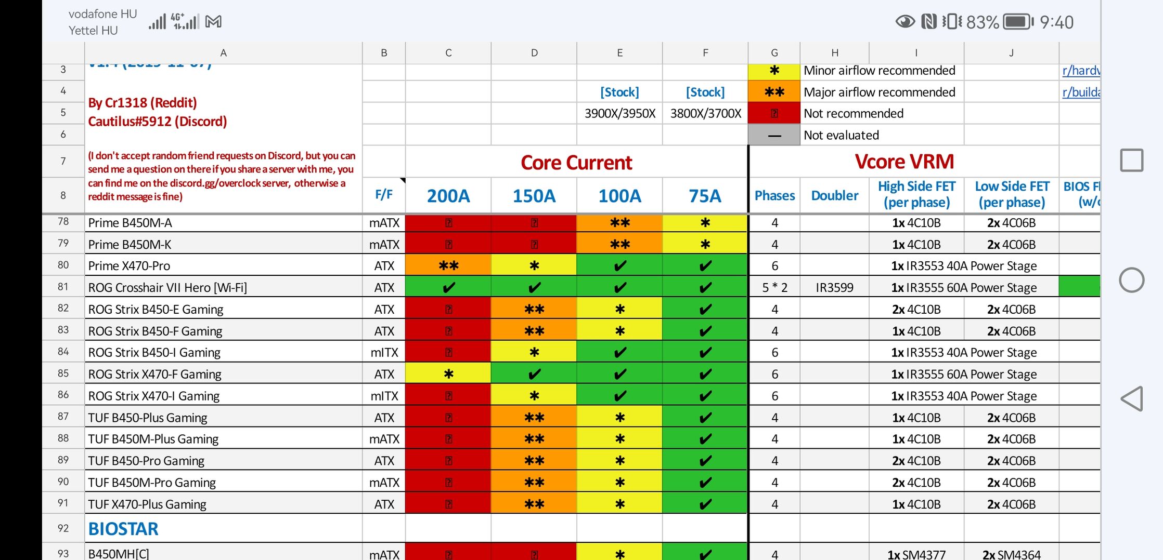1163x560 pixels.
Task: Click "[Stock]" above 3900X/3950X
Action: [619, 92]
